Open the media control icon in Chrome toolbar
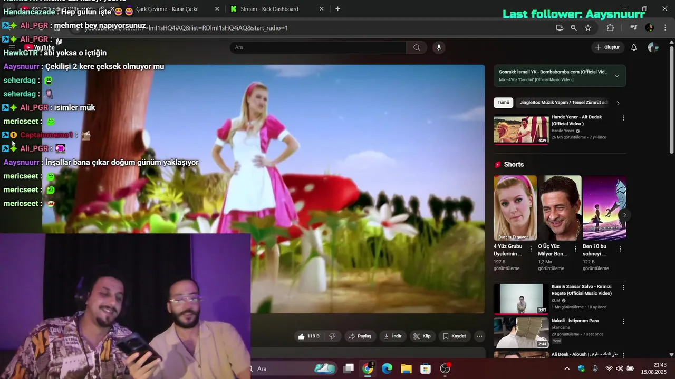 (x=634, y=28)
